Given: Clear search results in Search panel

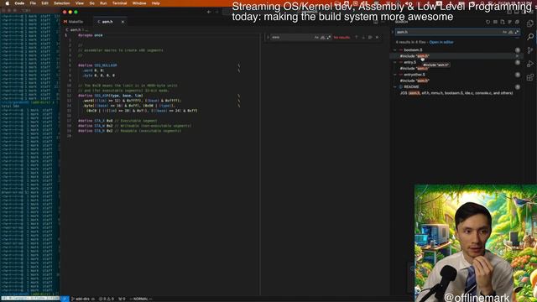Looking at the screenshot, I should pos(495,22).
